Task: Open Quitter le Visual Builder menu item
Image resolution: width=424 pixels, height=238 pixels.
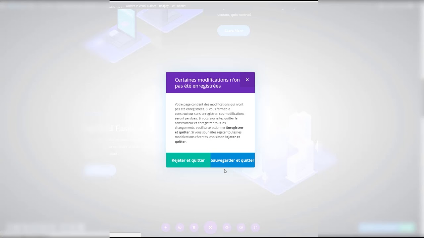Action: click(141, 6)
